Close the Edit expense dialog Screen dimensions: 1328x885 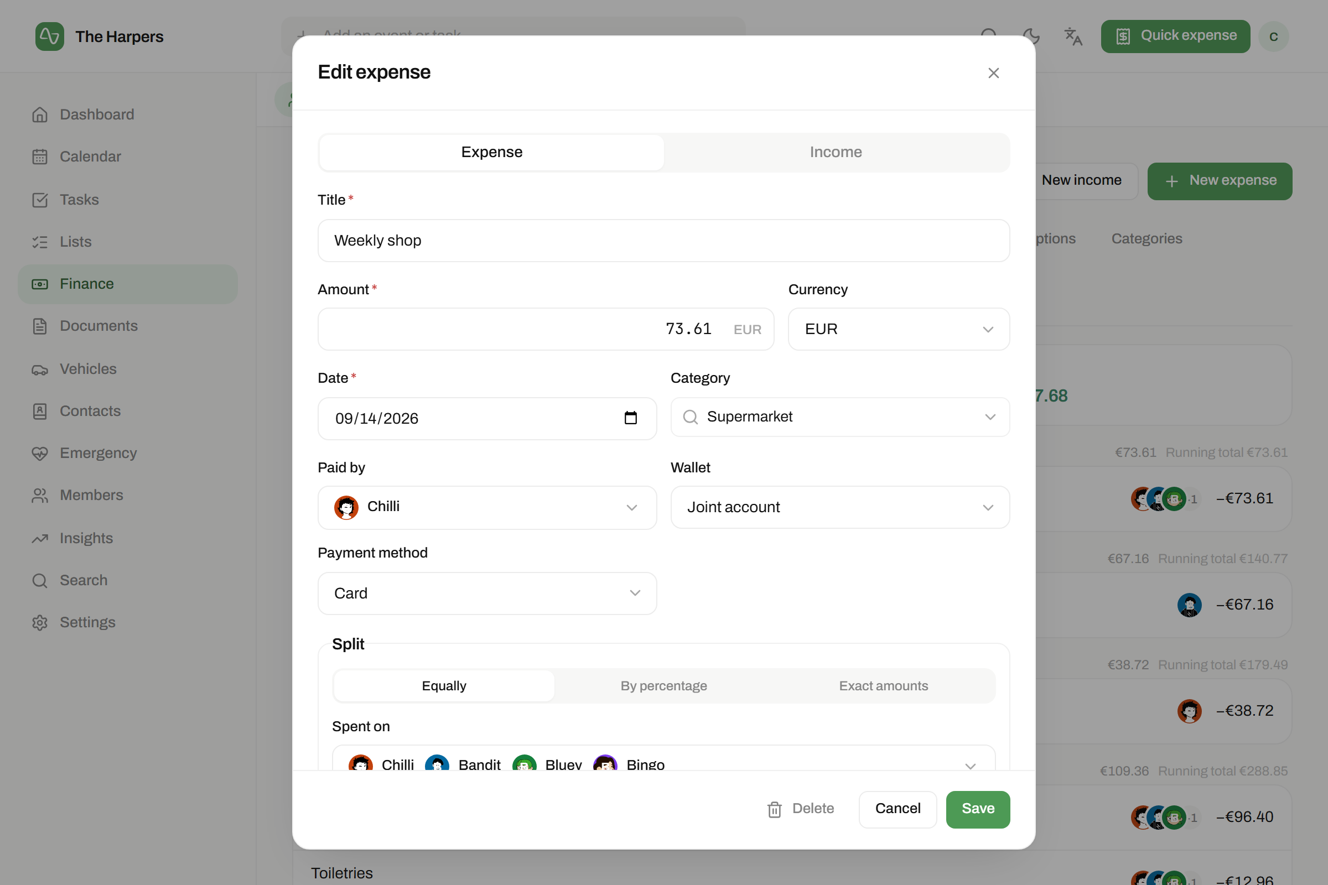point(993,73)
